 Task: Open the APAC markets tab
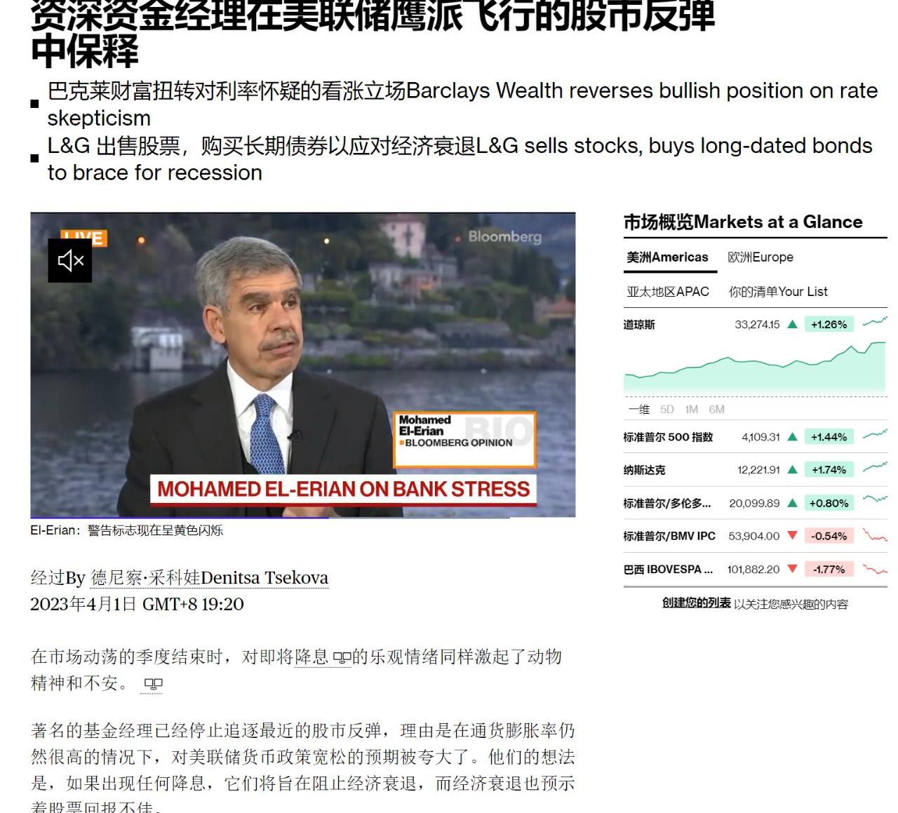coord(668,292)
